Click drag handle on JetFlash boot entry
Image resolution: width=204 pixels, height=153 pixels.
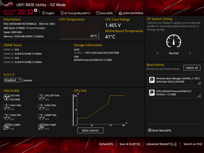(x=199, y=96)
